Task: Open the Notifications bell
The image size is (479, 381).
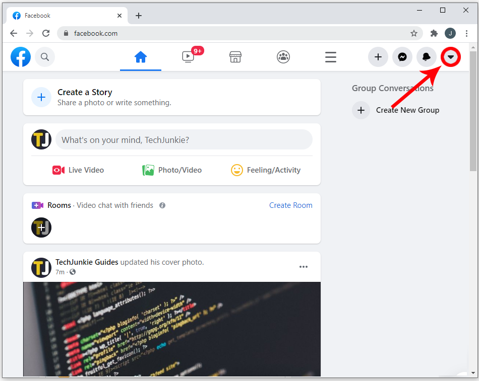Action: pos(427,57)
